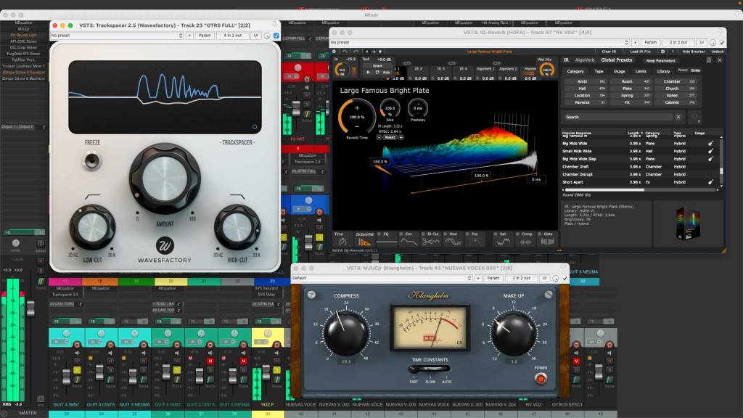Click the Hide Browser button

(692, 52)
